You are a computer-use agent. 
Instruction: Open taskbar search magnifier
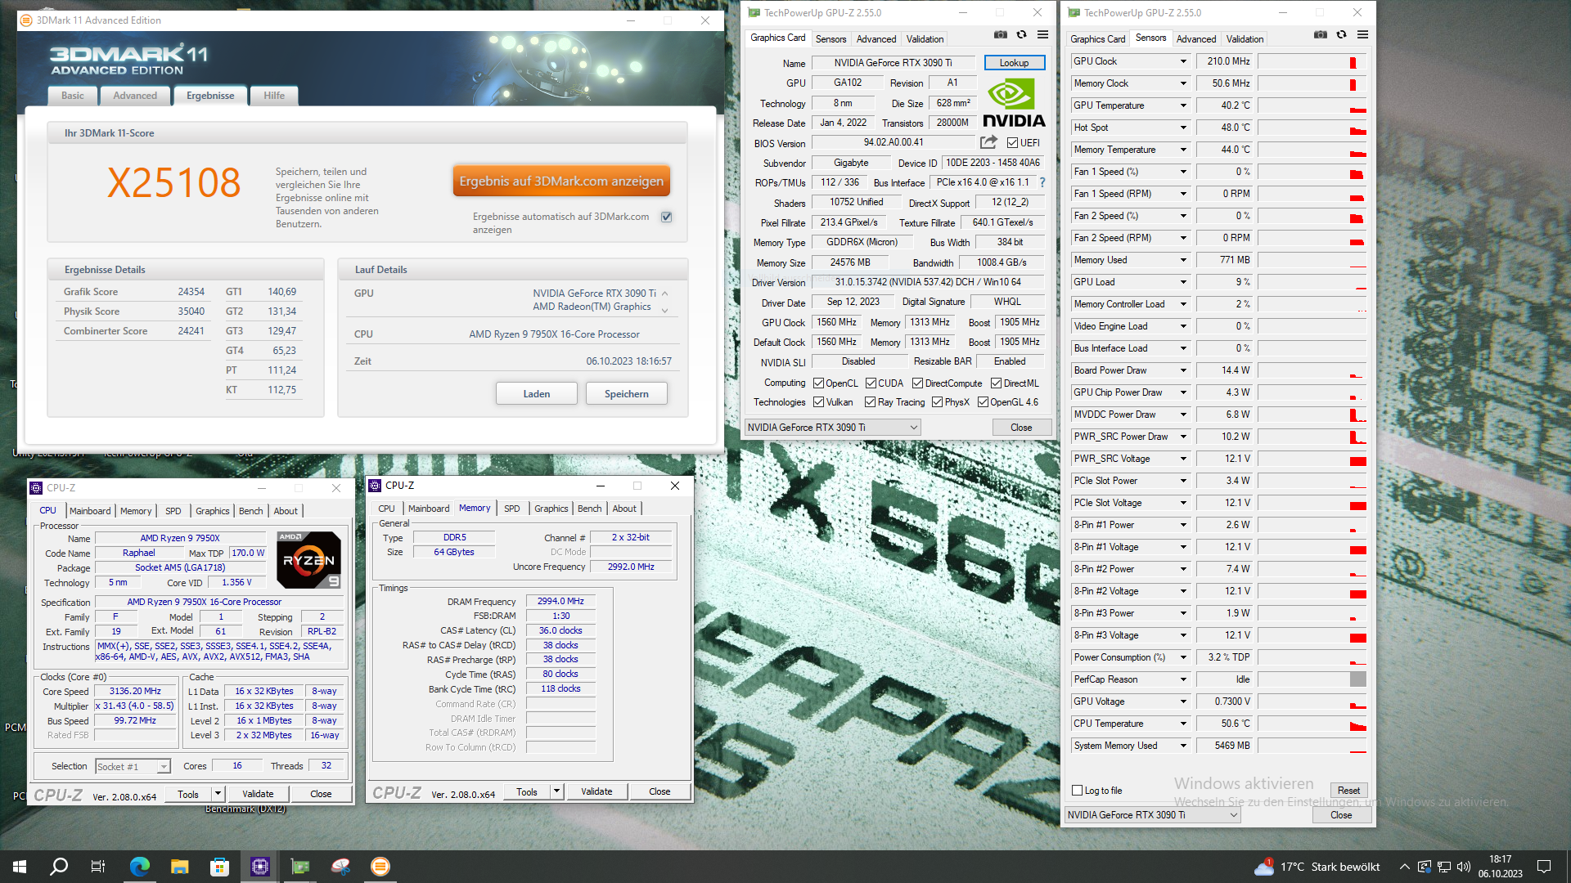[59, 867]
